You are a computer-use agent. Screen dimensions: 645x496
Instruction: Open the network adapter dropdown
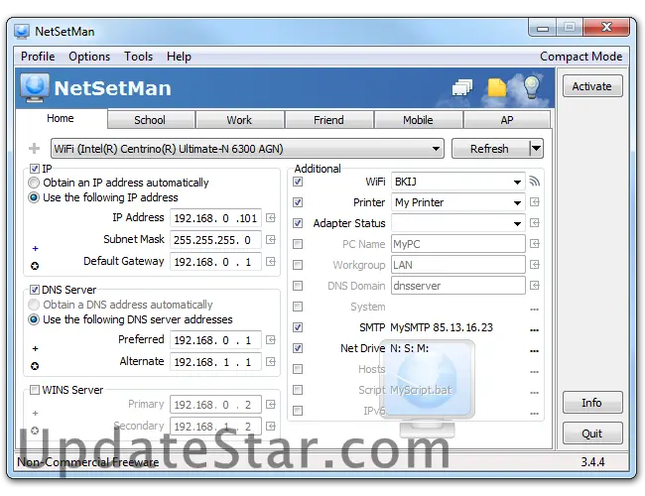pos(247,149)
